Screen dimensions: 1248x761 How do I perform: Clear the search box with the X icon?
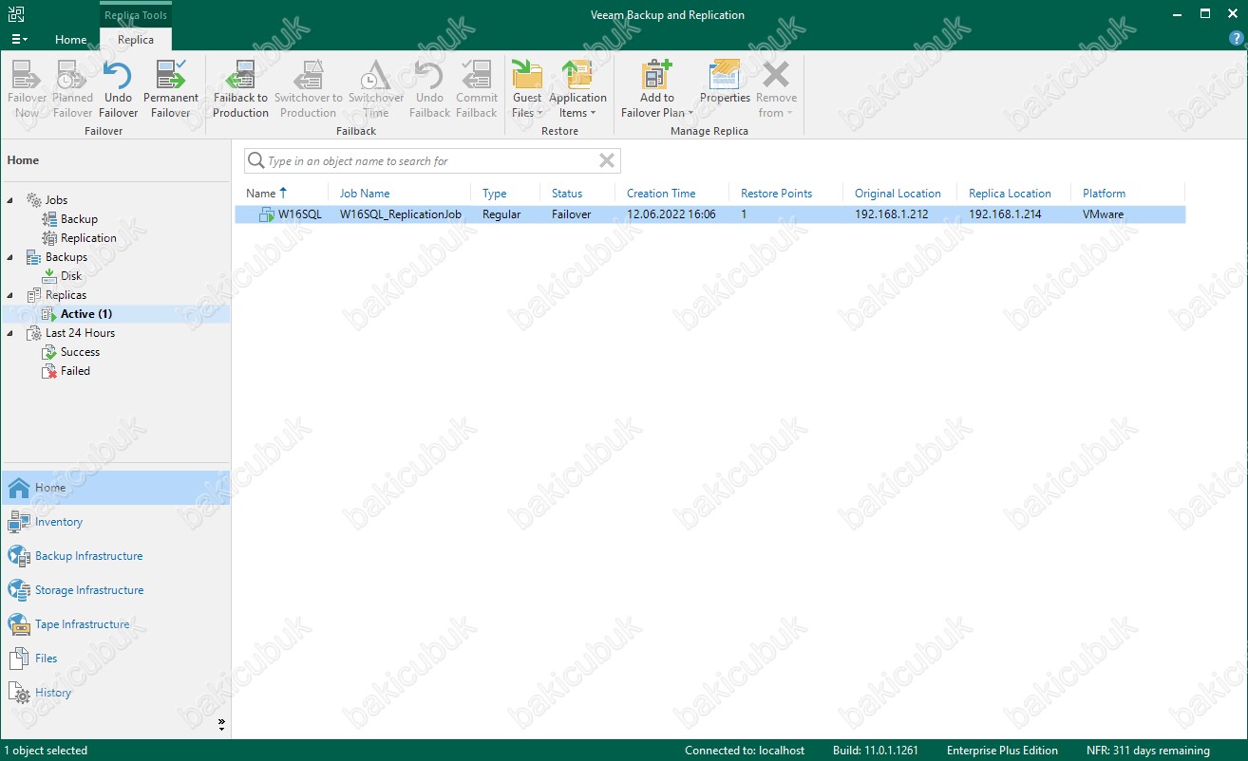(607, 161)
